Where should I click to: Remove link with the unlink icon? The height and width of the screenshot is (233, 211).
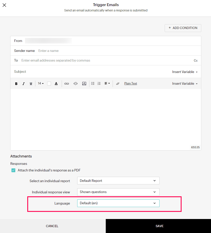point(75,84)
